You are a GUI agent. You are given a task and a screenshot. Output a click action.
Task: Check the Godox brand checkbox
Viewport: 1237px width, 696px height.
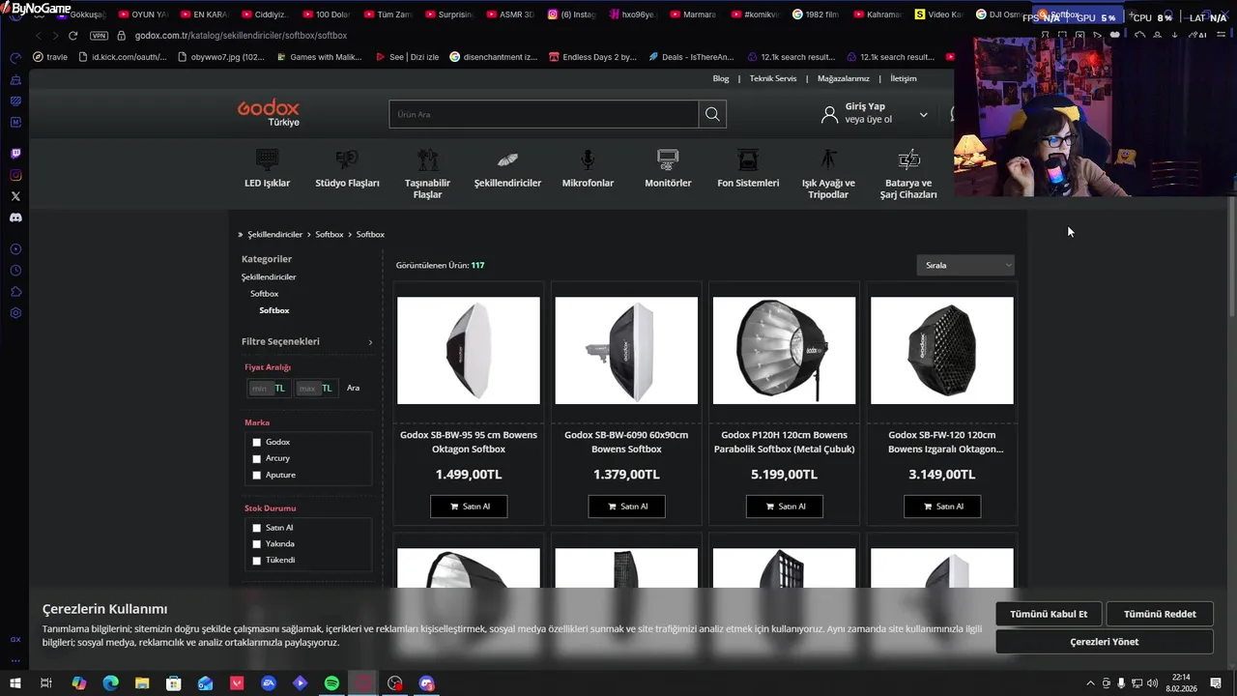tap(257, 443)
